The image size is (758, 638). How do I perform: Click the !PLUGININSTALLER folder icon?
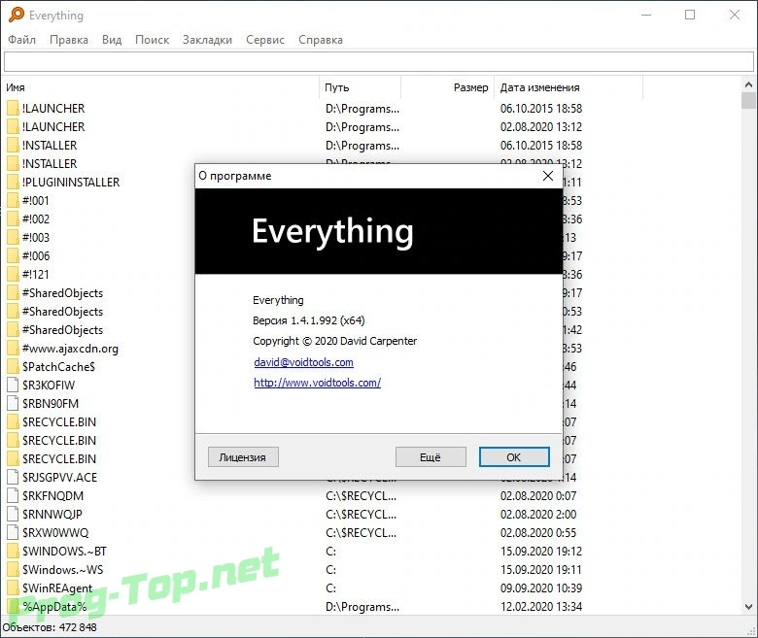(13, 183)
